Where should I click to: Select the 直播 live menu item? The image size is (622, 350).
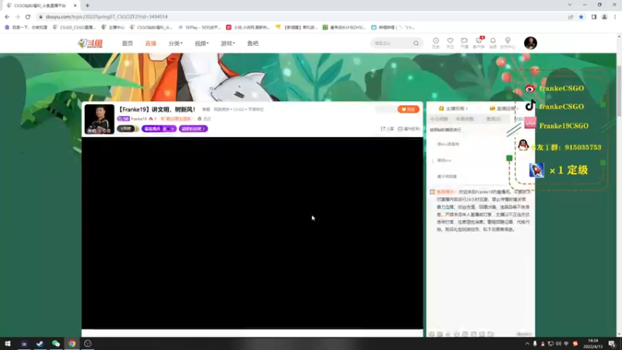pyautogui.click(x=151, y=44)
